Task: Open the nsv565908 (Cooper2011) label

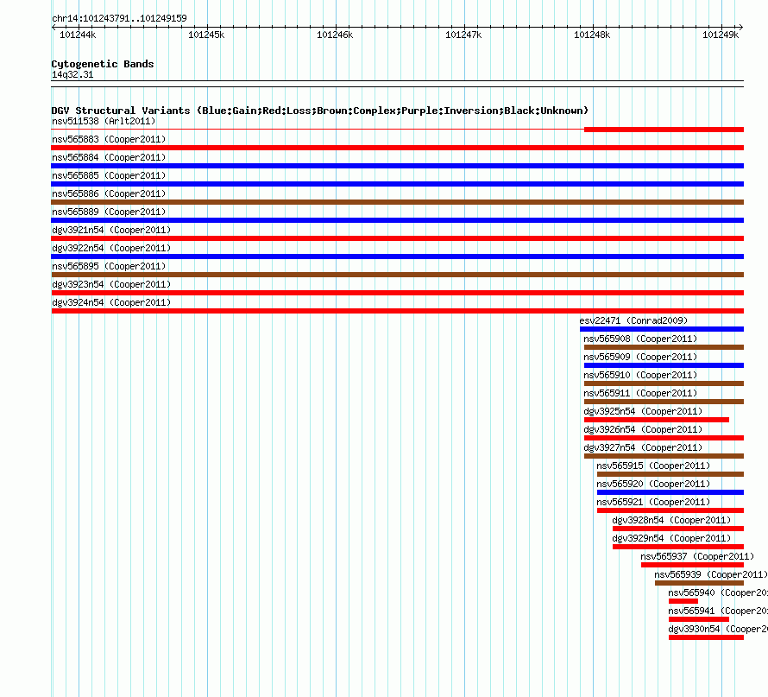Action: [640, 339]
